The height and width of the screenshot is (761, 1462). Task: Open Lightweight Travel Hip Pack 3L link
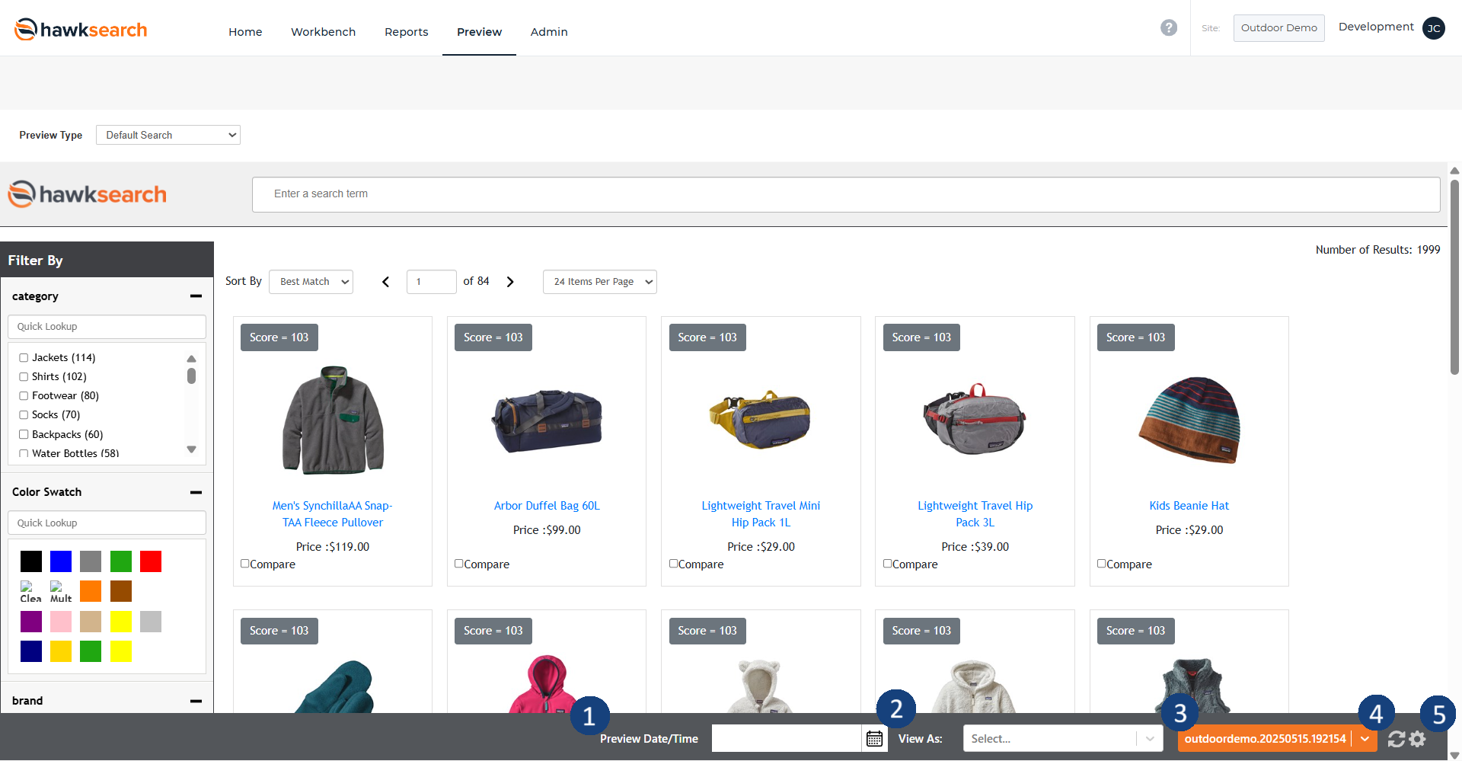[975, 514]
